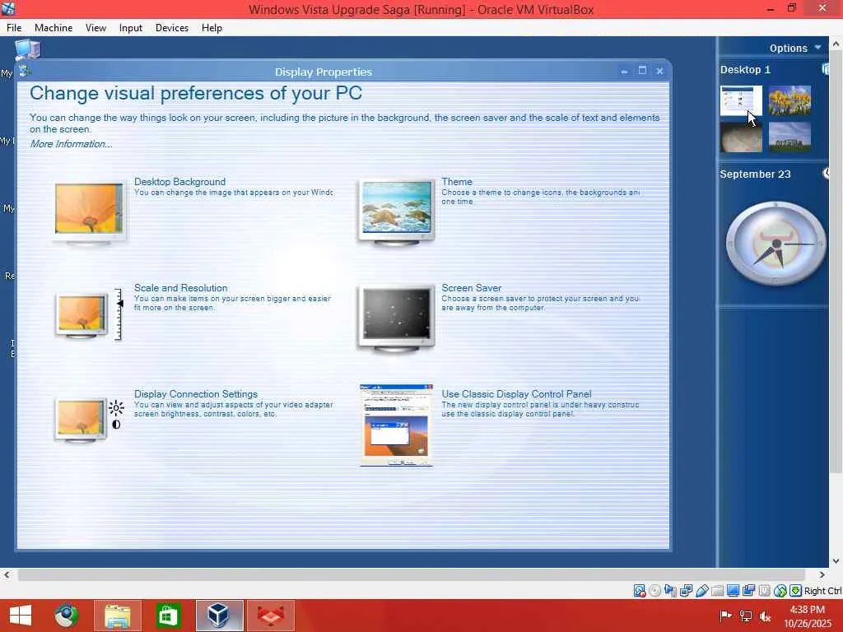Click the VirtualBox display indicator
This screenshot has width=843, height=632.
coord(733,591)
